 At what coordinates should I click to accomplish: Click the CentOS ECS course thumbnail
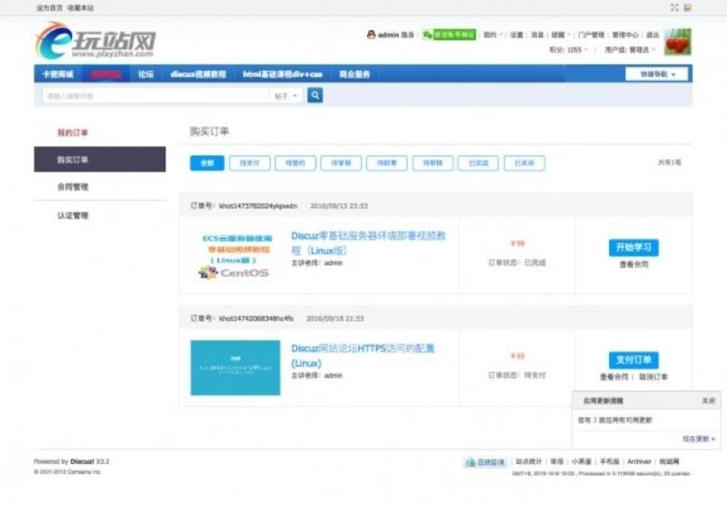point(235,256)
